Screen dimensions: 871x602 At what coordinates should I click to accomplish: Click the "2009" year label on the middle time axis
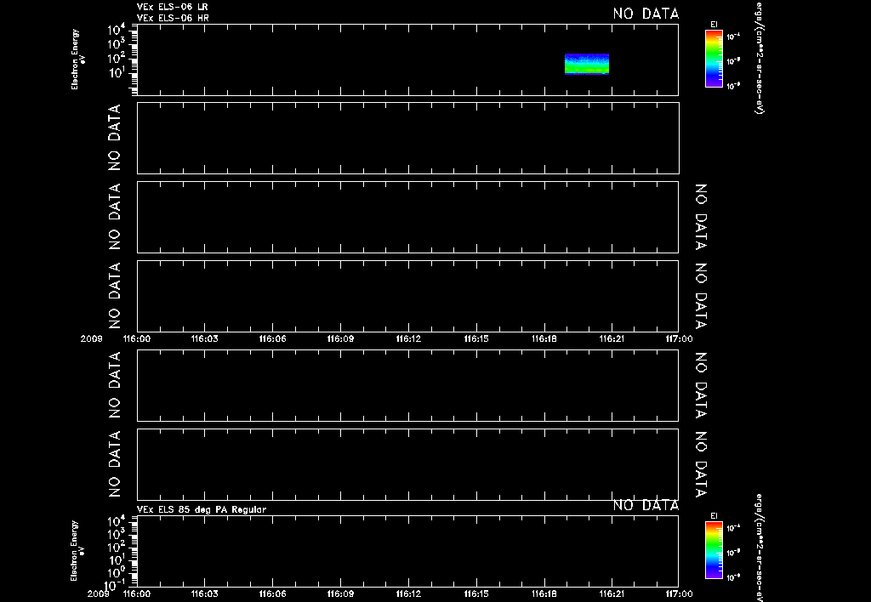[x=92, y=338]
